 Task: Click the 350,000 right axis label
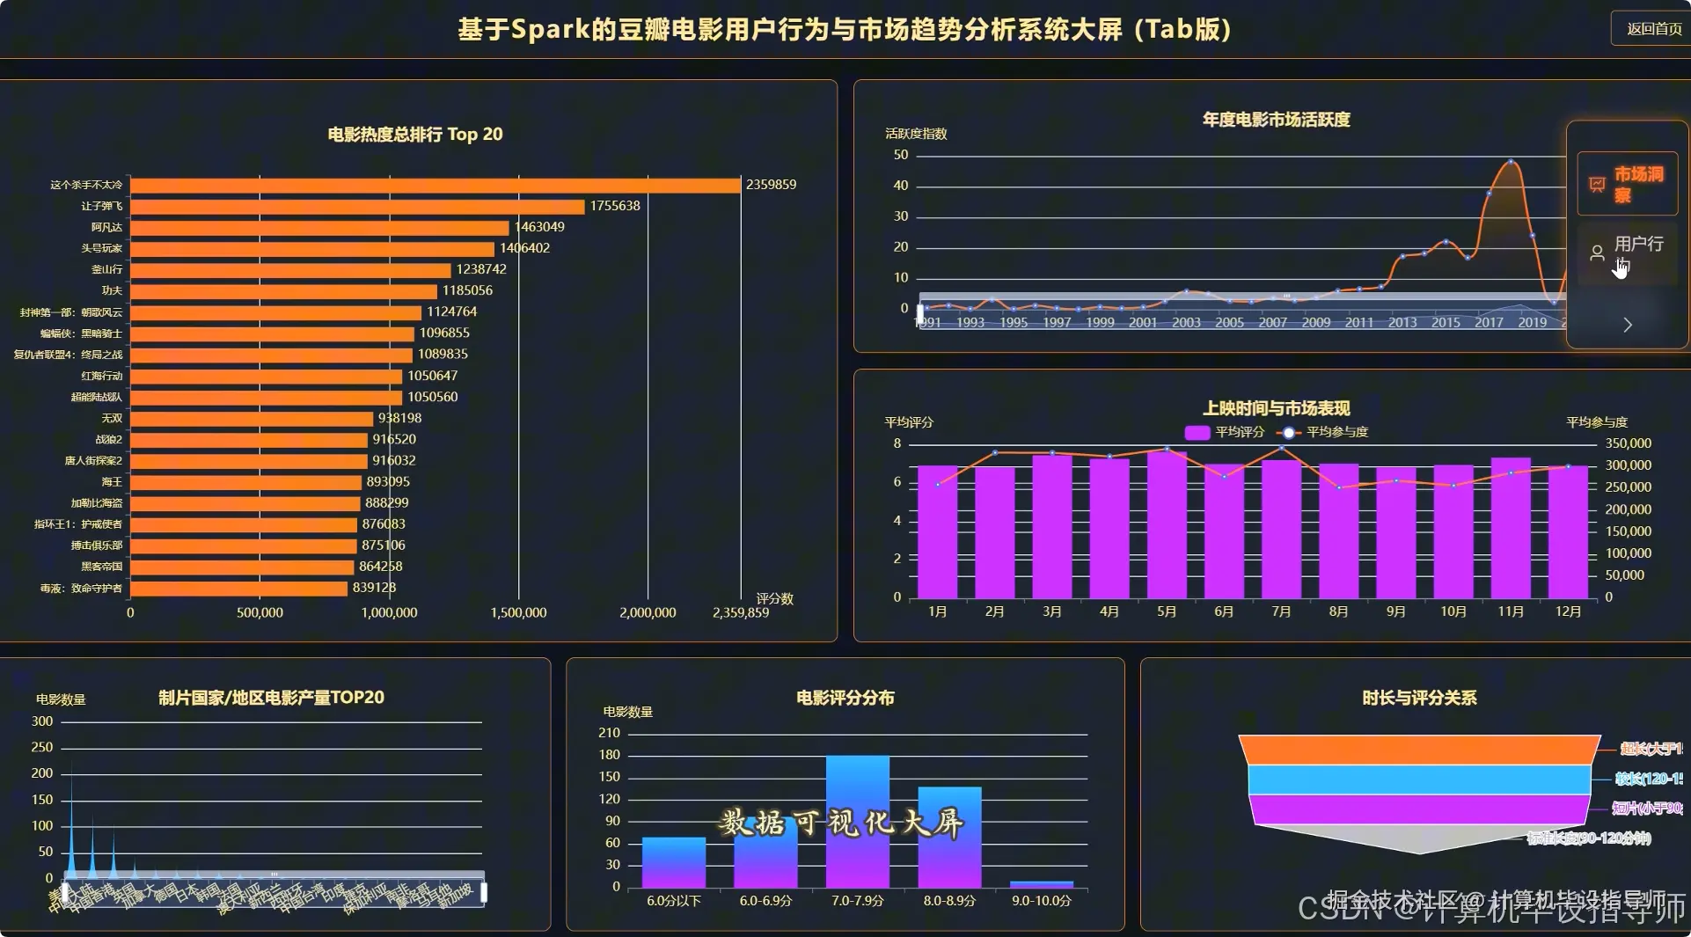(1628, 443)
